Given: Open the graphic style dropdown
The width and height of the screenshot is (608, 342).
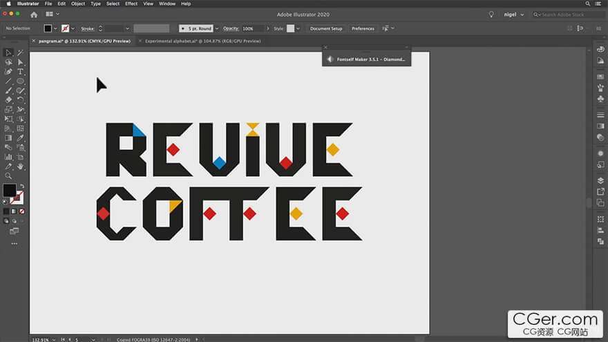Looking at the screenshot, I should 298,29.
